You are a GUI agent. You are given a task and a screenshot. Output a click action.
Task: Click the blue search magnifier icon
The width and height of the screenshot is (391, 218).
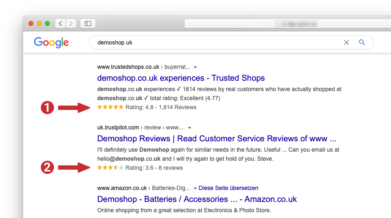pos(362,42)
